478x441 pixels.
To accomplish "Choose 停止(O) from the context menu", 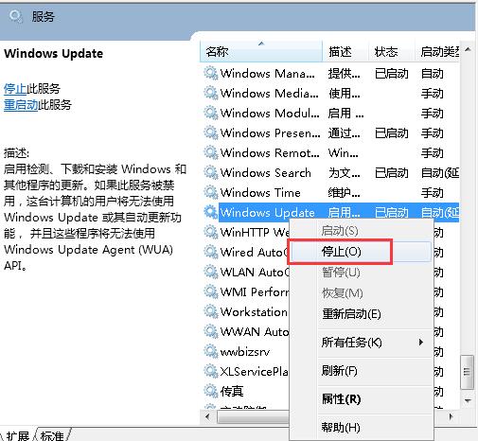I will (361, 252).
